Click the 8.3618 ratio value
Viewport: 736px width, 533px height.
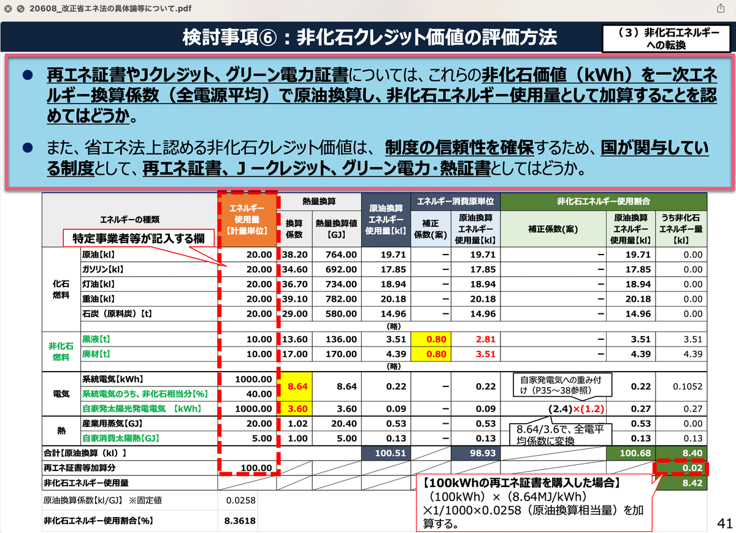tap(240, 521)
